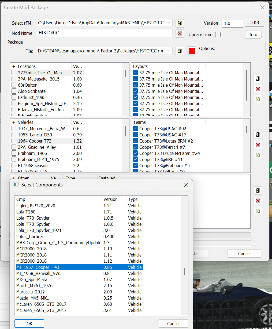
Task: Open the Package File path dropdown
Action: coord(169,51)
